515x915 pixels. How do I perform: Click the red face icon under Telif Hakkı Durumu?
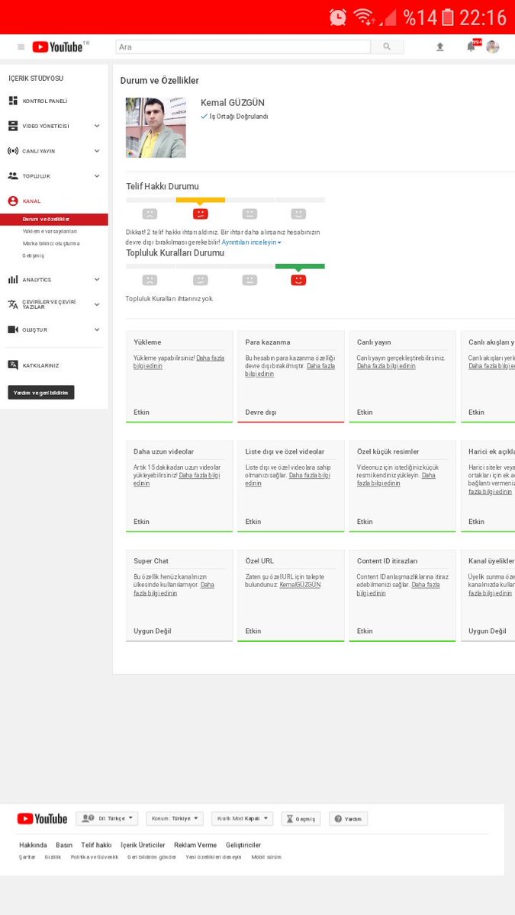(200, 214)
